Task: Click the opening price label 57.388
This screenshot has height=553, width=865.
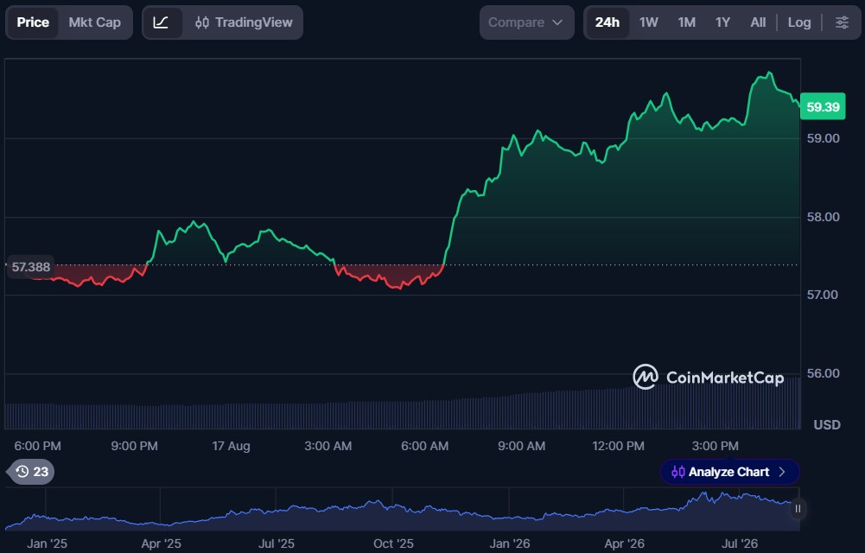Action: [30, 267]
